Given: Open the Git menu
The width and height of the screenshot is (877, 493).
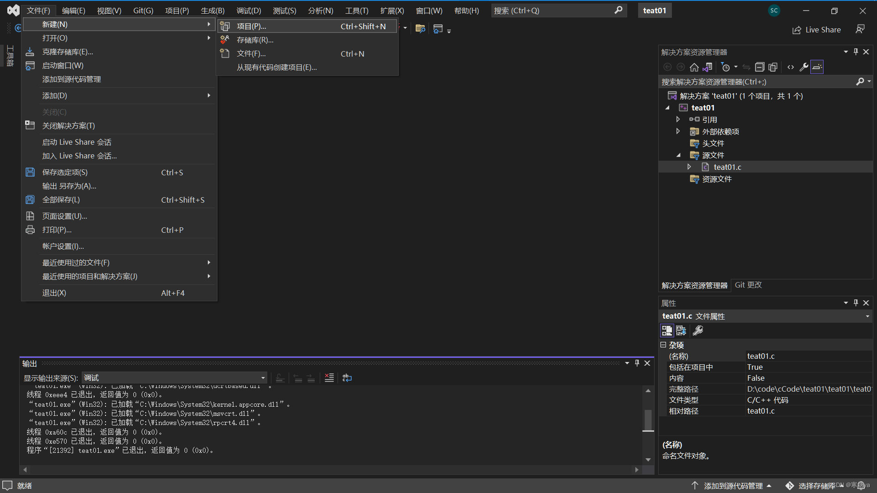Looking at the screenshot, I should tap(143, 10).
